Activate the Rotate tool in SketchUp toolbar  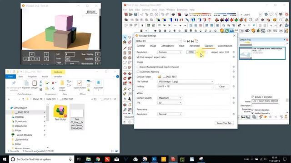pyautogui.click(x=125, y=78)
